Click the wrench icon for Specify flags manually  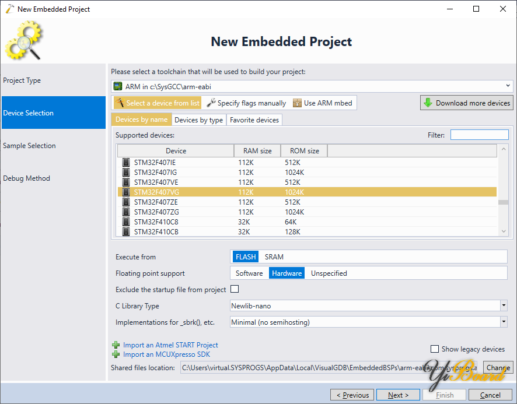pyautogui.click(x=211, y=103)
